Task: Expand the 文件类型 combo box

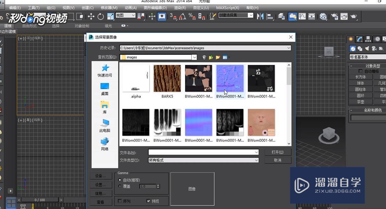Action: [256, 160]
